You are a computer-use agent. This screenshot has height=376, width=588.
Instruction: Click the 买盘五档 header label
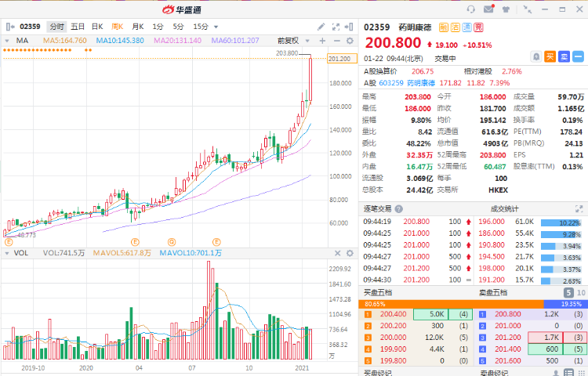378,292
